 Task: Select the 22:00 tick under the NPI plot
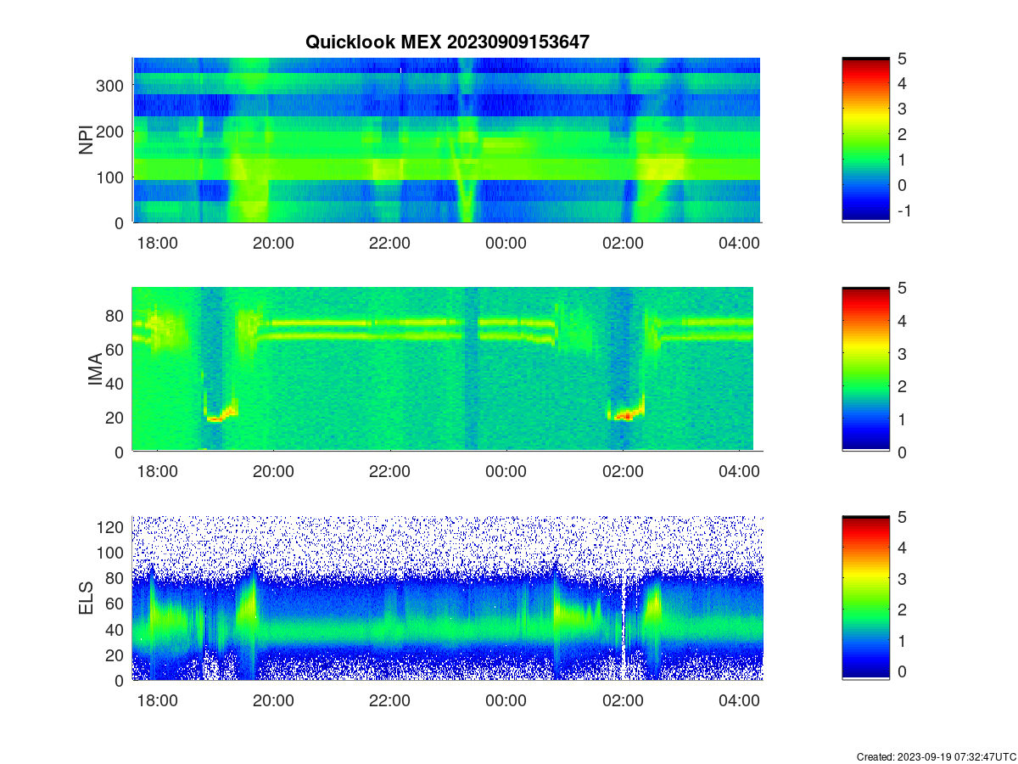coord(389,243)
